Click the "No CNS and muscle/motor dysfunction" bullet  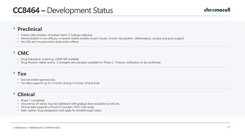coord(49,42)
